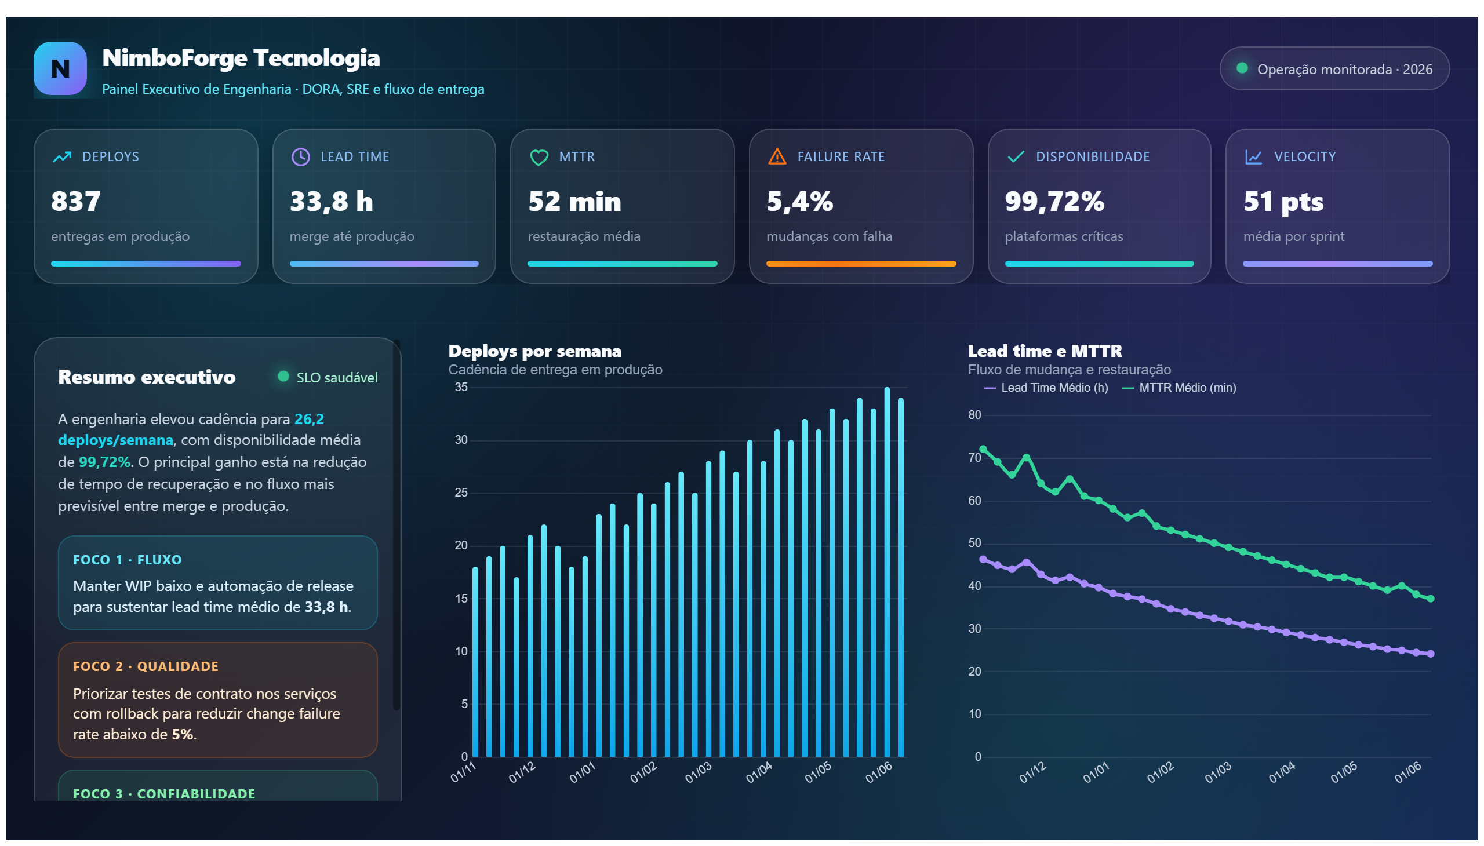
Task: Click the first bar in Deploys por semana
Action: click(475, 662)
